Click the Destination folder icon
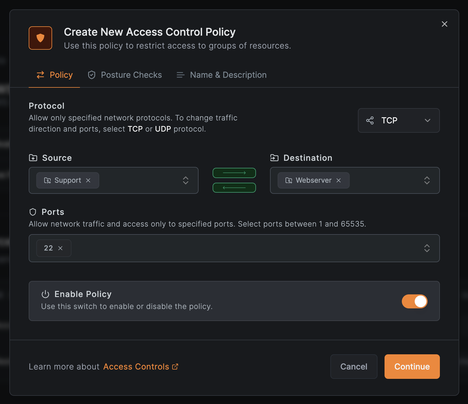Image resolution: width=468 pixels, height=404 pixels. pyautogui.click(x=274, y=158)
